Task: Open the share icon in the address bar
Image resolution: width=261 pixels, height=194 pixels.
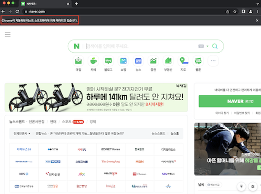Action: pyautogui.click(x=228, y=11)
